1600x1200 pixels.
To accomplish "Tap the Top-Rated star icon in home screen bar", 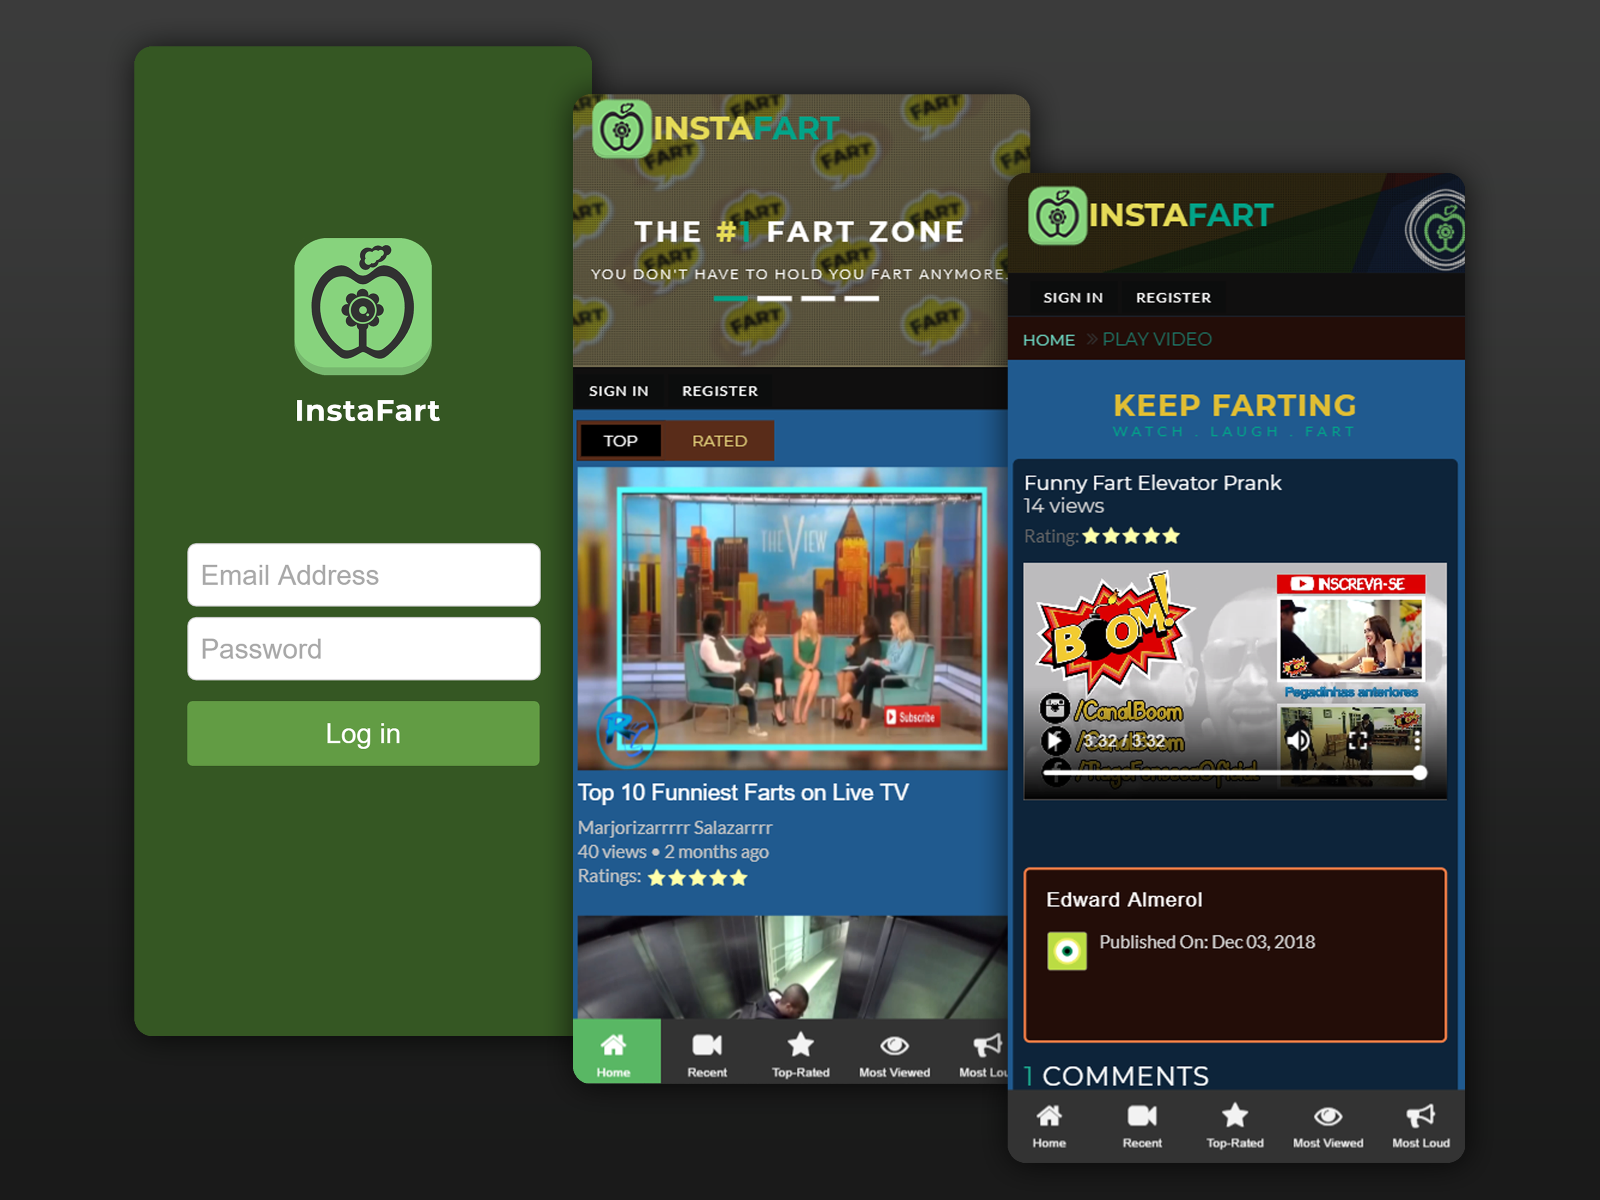I will click(801, 1044).
